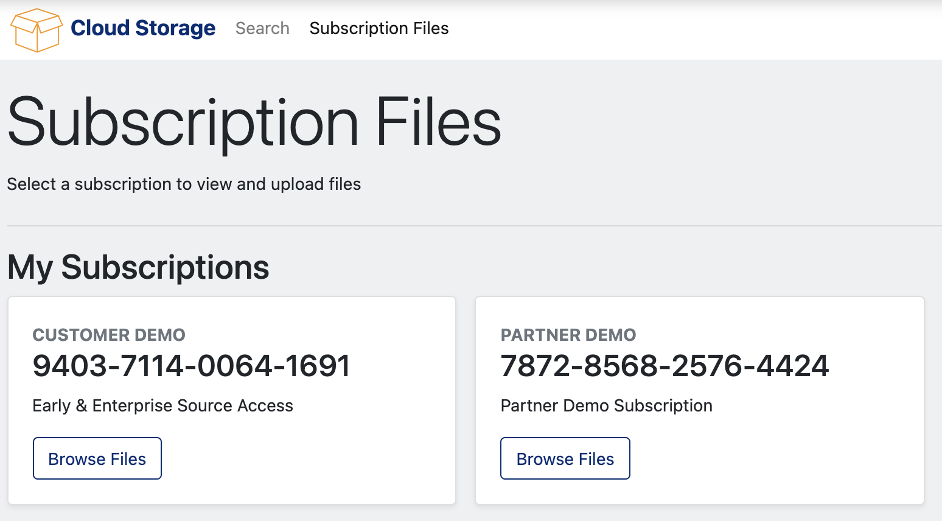The image size is (942, 521).
Task: Click the Early & Enterprise Source Access text
Action: (162, 405)
